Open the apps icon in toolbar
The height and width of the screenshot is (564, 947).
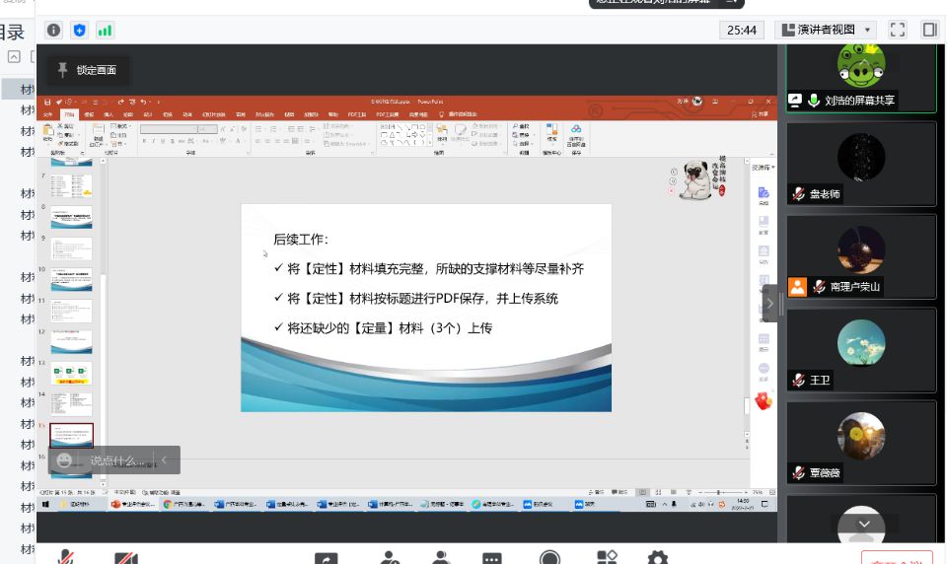click(608, 558)
